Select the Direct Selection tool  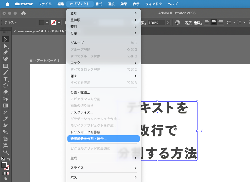(6, 46)
